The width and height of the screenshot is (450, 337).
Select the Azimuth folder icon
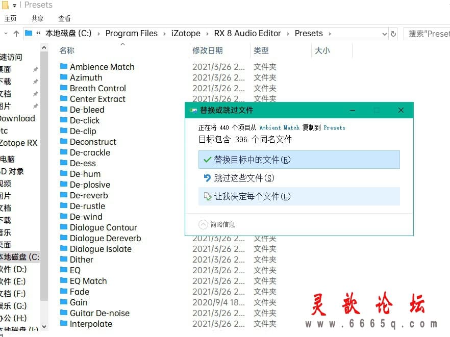pos(64,77)
